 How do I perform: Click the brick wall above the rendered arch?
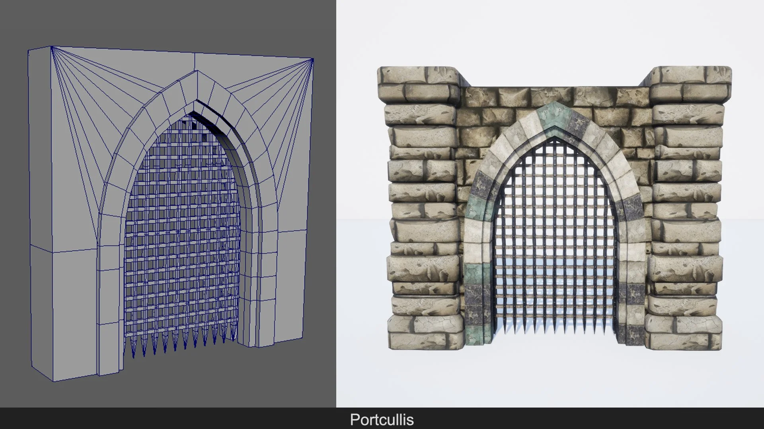[x=553, y=95]
